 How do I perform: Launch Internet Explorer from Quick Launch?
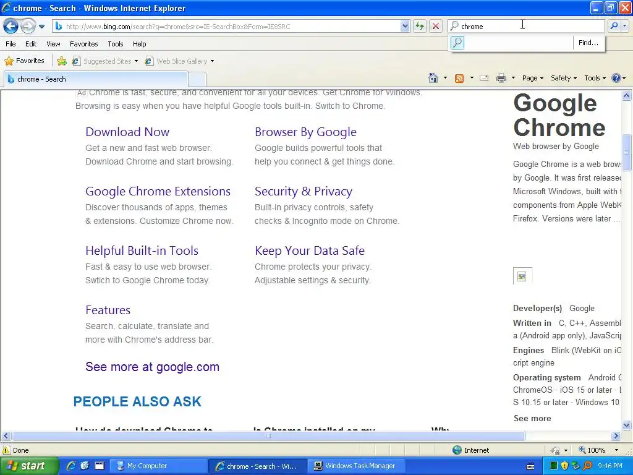click(x=71, y=466)
